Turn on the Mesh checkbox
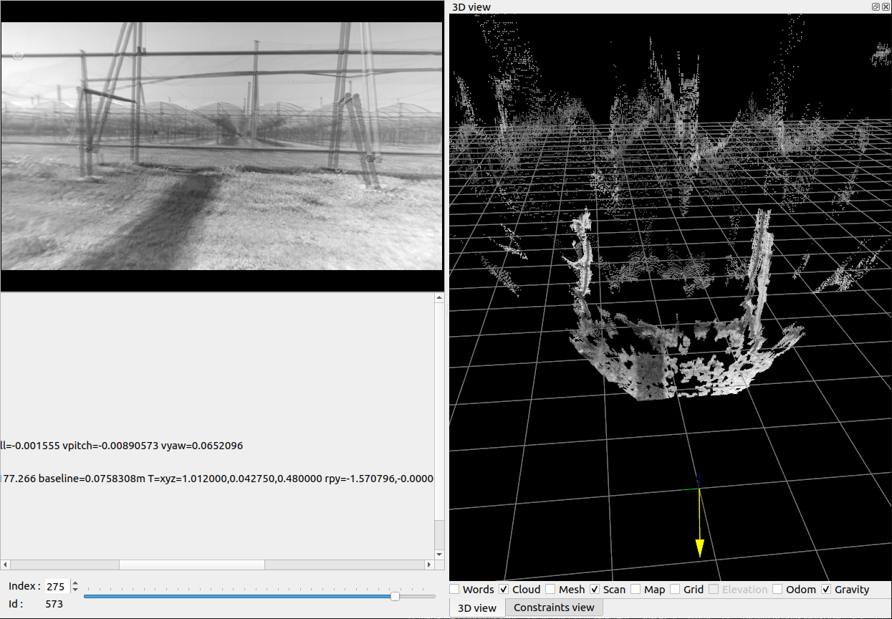This screenshot has width=892, height=619. 550,589
